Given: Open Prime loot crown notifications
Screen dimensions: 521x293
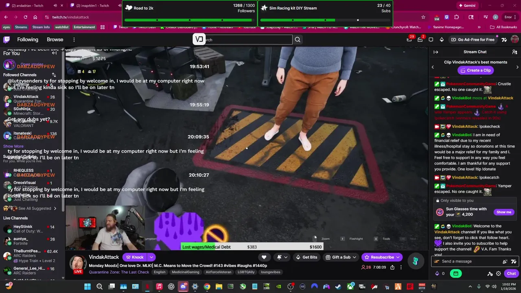Looking at the screenshot, I should [x=409, y=39].
